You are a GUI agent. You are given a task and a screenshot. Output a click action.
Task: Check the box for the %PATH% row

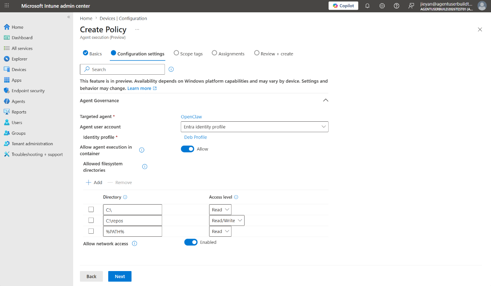pyautogui.click(x=91, y=231)
